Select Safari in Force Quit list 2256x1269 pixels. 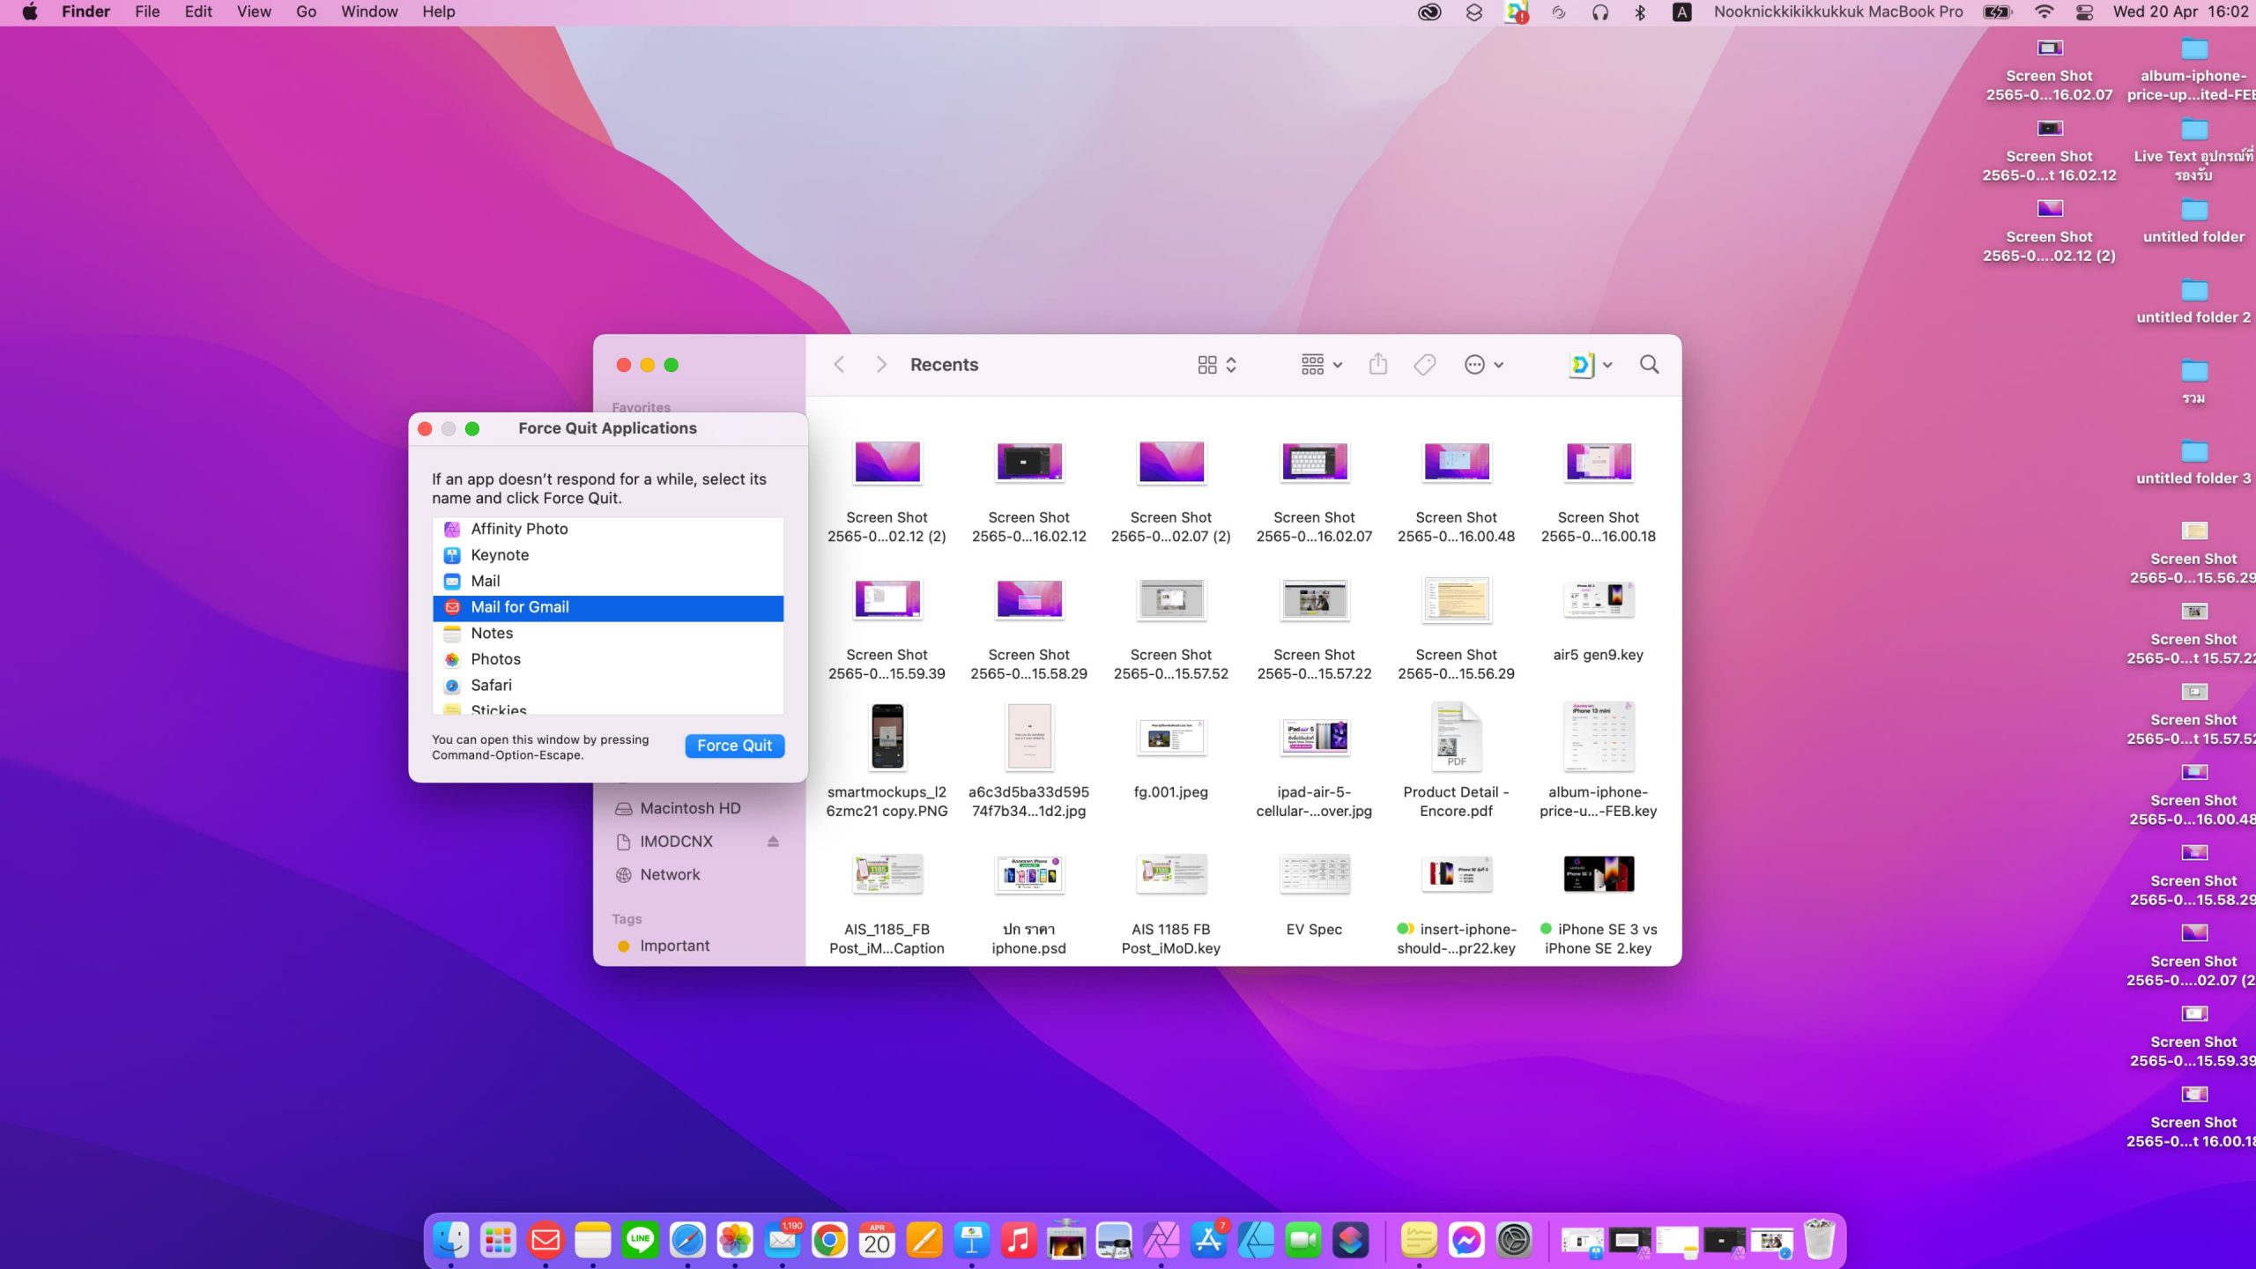(491, 685)
